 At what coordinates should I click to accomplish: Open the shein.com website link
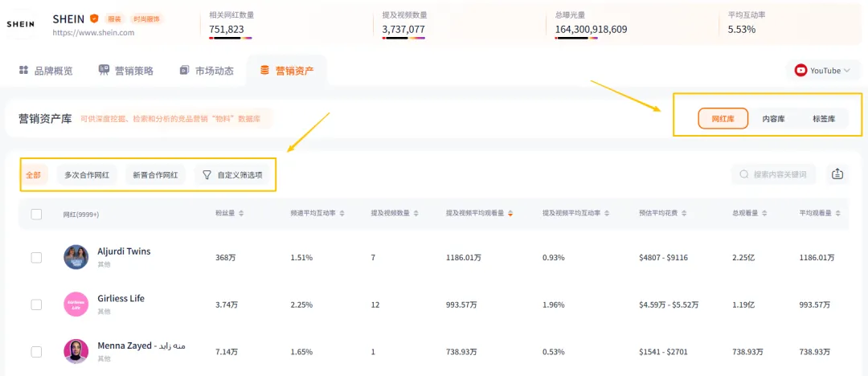point(93,33)
